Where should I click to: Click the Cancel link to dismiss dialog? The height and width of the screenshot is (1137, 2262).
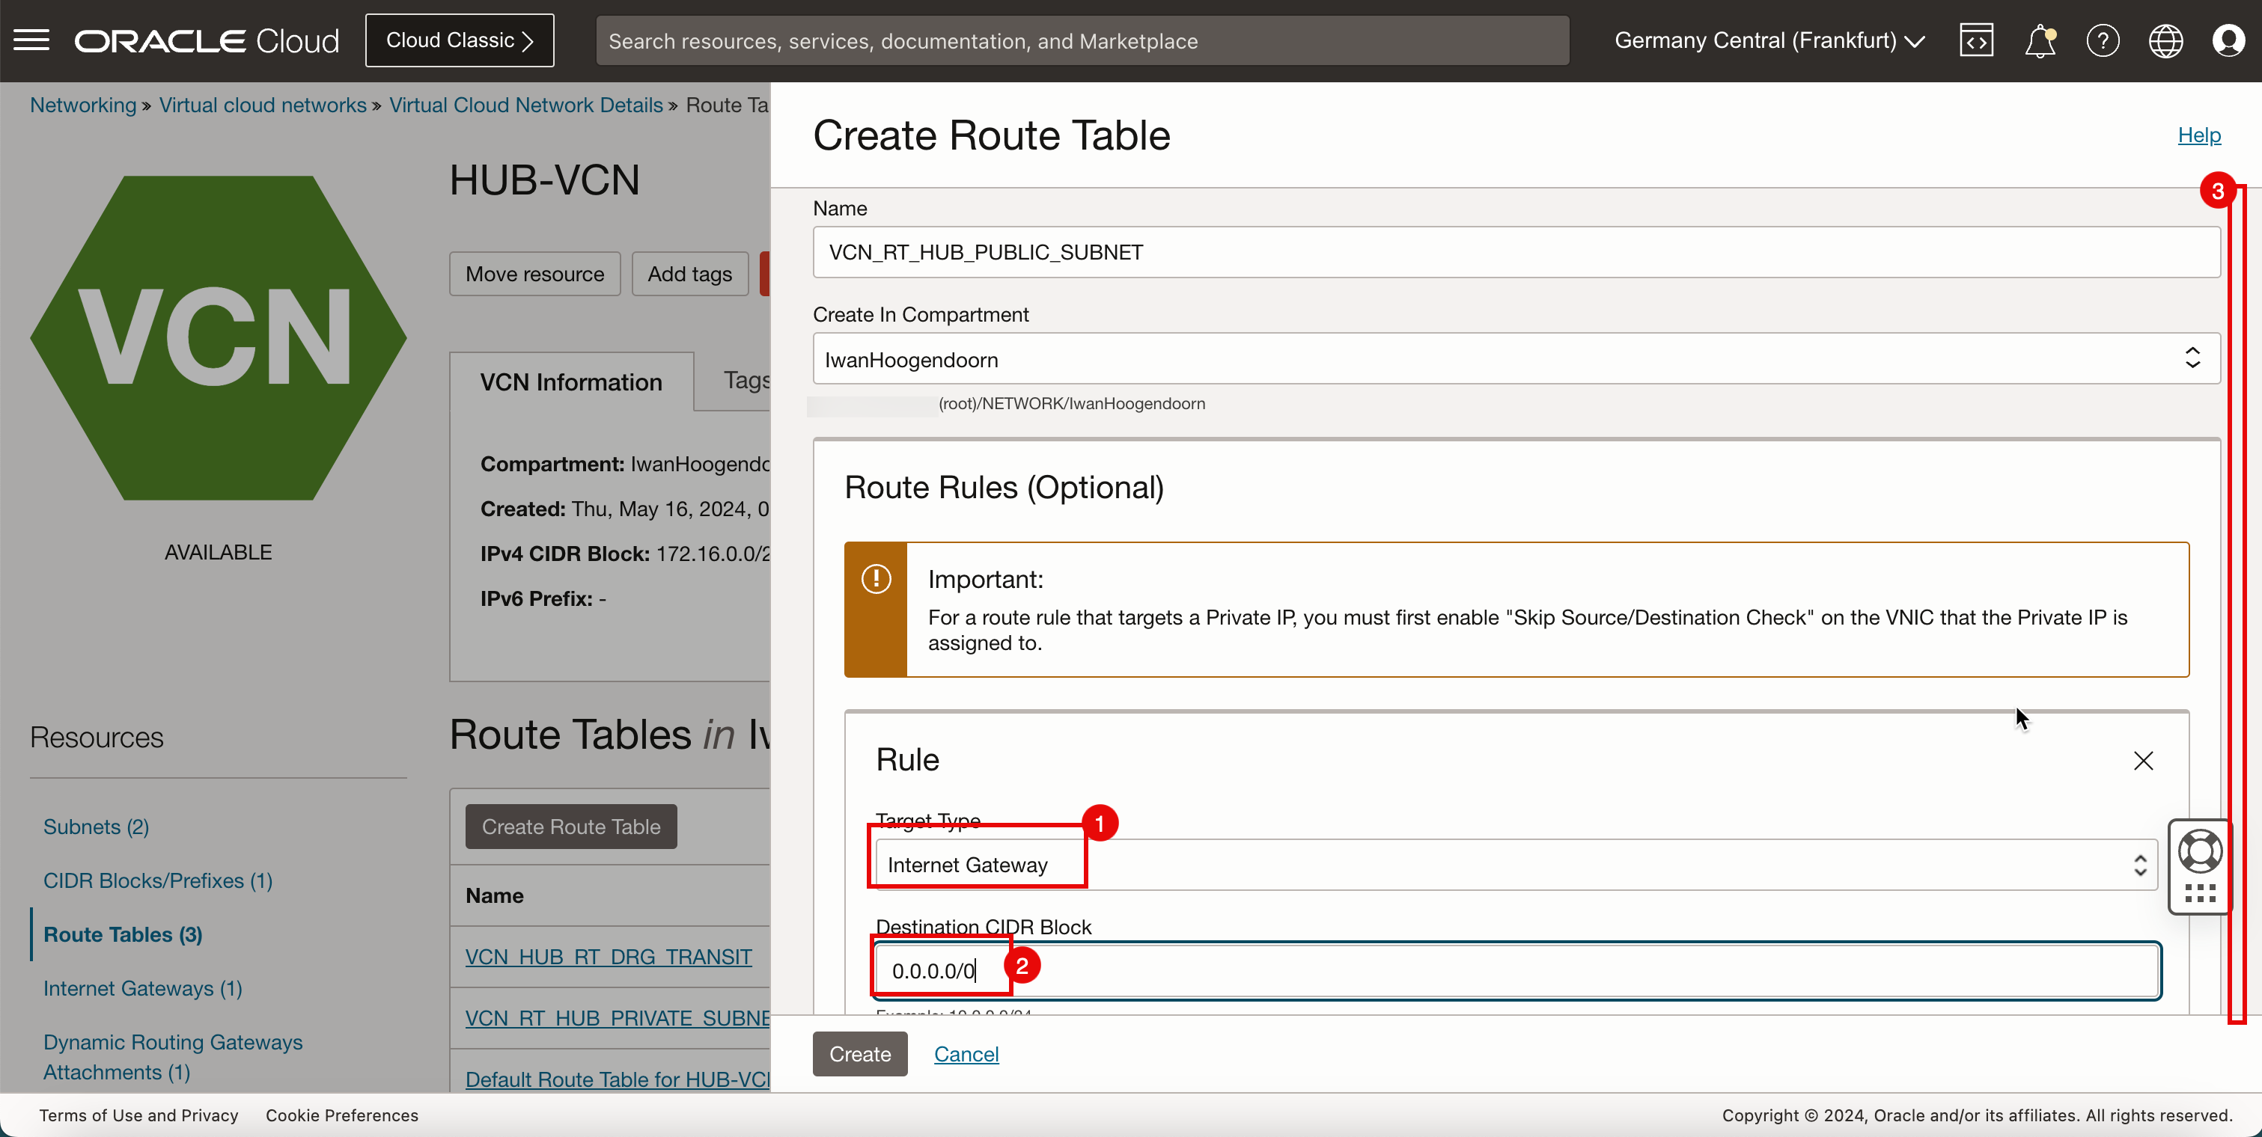(x=965, y=1053)
